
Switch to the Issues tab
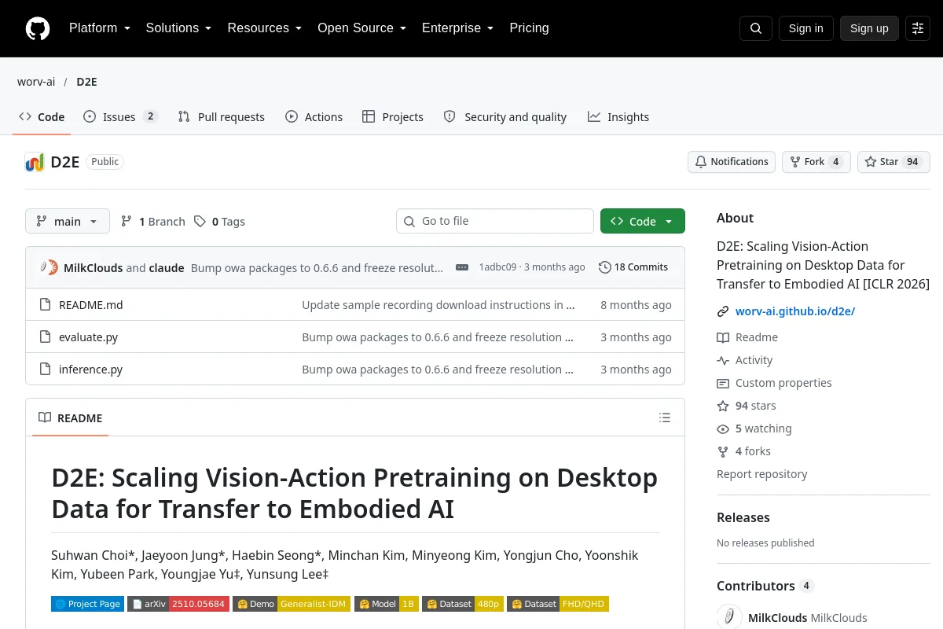pyautogui.click(x=121, y=116)
